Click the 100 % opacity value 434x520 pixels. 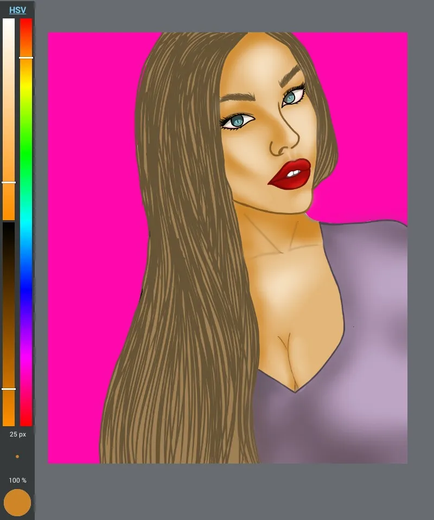click(x=17, y=480)
